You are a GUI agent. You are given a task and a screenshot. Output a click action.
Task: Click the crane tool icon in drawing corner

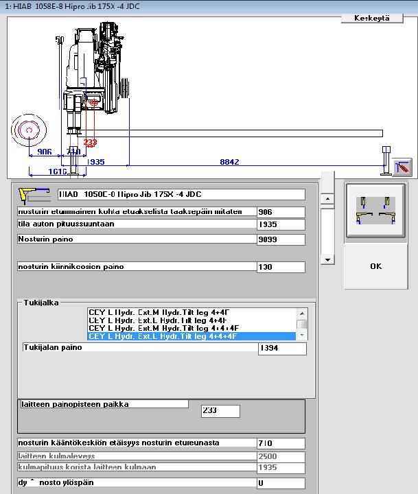click(402, 167)
